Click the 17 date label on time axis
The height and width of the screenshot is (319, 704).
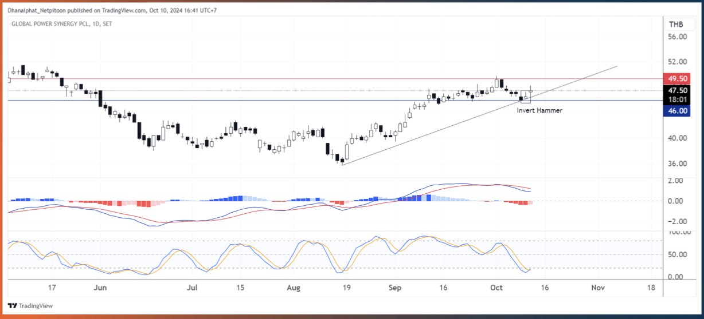coord(52,288)
